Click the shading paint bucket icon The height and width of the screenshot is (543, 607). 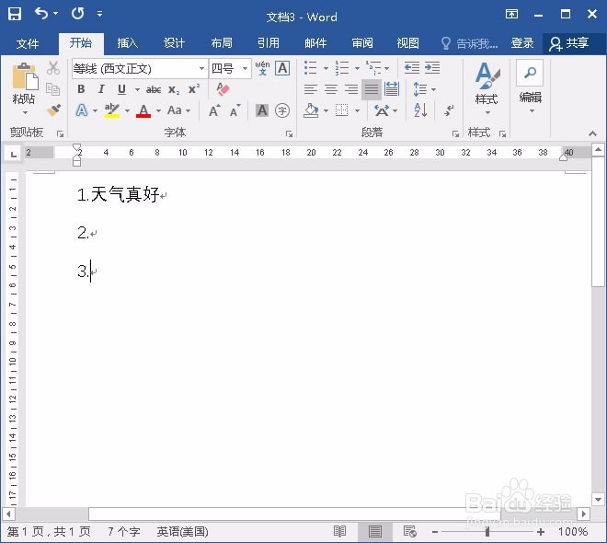311,110
